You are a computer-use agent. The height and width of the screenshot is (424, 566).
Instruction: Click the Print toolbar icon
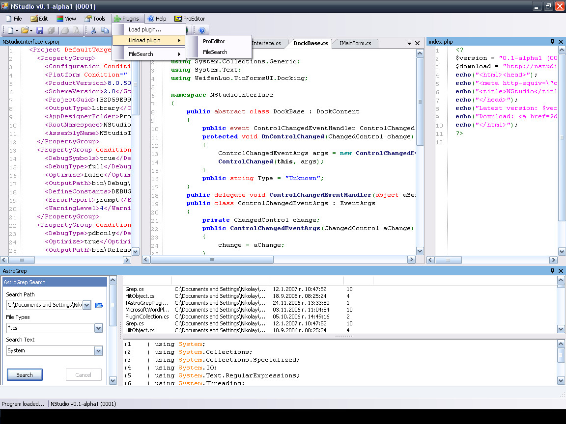(x=65, y=30)
